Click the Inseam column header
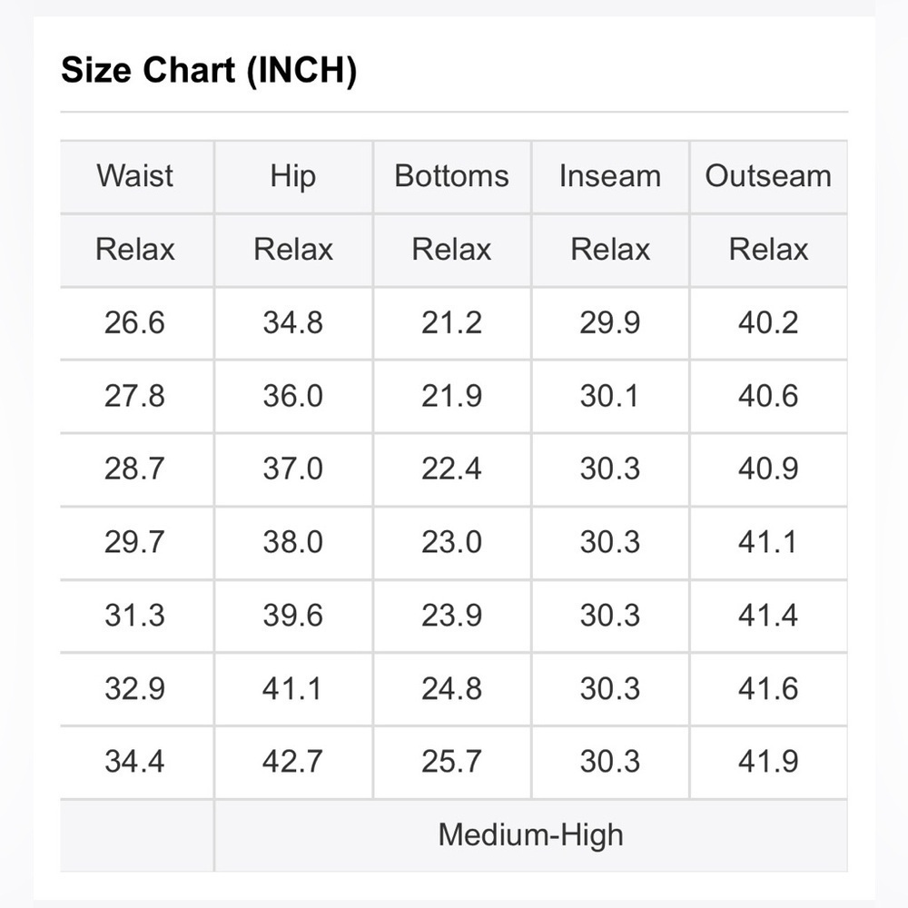This screenshot has width=908, height=908. 610,176
